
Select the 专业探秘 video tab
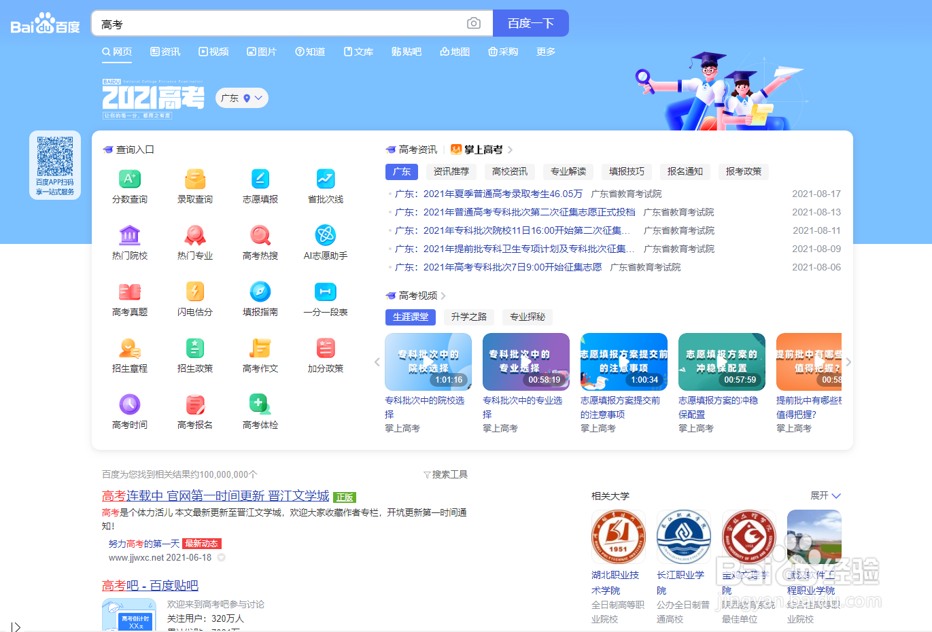click(x=528, y=317)
